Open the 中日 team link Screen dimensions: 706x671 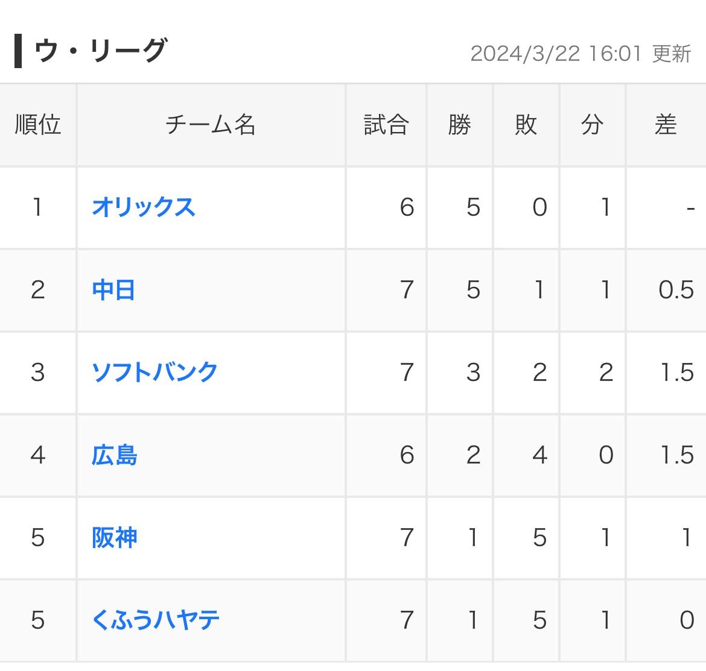[x=113, y=290]
